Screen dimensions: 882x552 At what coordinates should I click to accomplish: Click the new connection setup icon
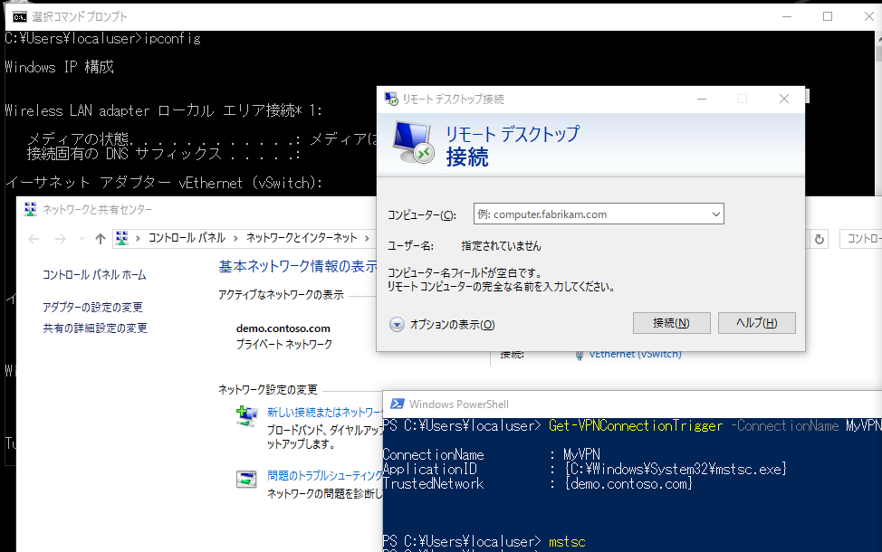click(x=246, y=416)
